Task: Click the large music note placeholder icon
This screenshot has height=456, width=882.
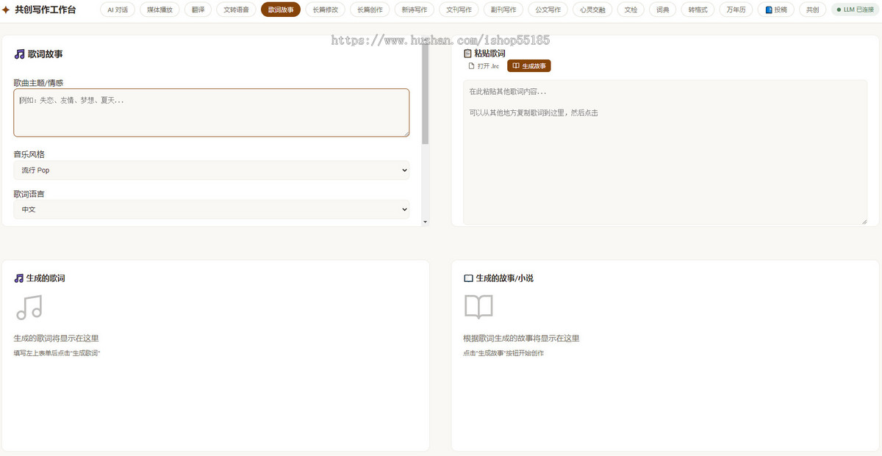Action: (x=29, y=307)
